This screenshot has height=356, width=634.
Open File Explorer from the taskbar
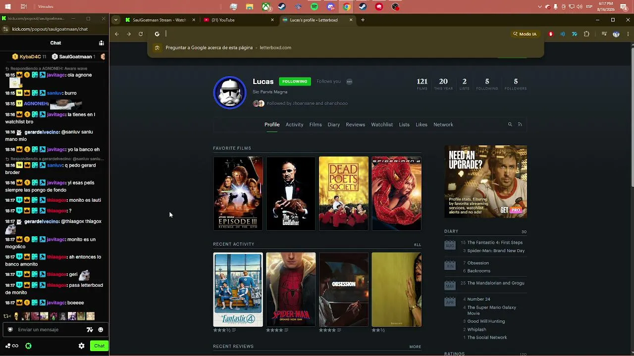click(250, 7)
